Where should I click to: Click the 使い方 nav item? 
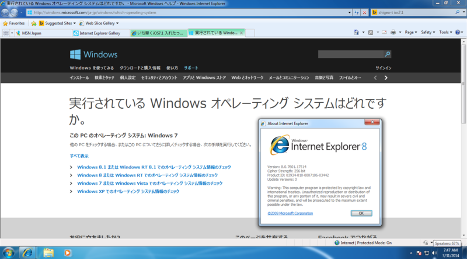click(x=172, y=68)
